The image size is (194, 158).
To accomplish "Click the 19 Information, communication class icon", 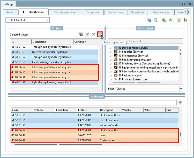I will tap(116, 71).
